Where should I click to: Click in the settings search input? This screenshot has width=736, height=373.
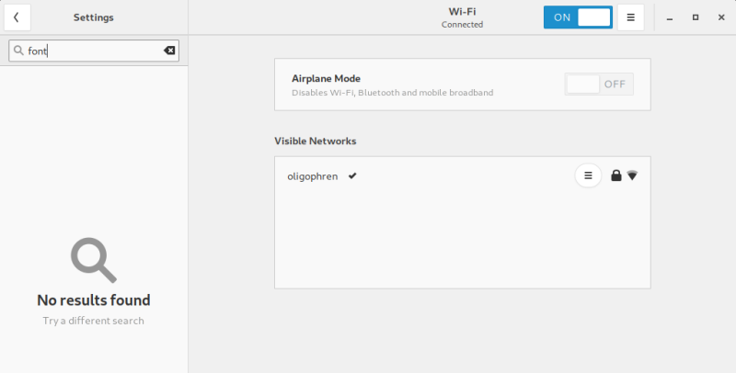pos(92,51)
